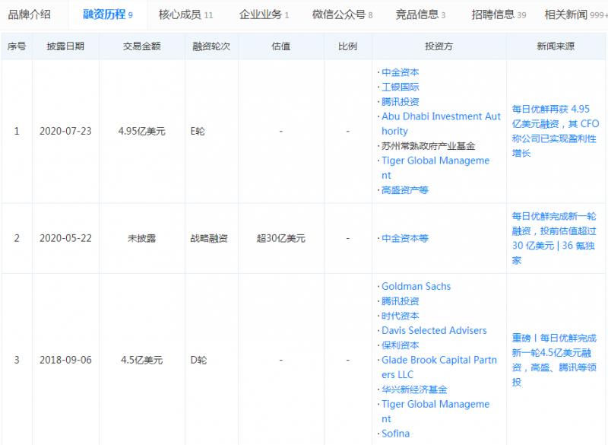View the 招聘信息 tab
The width and height of the screenshot is (608, 445).
pos(498,14)
